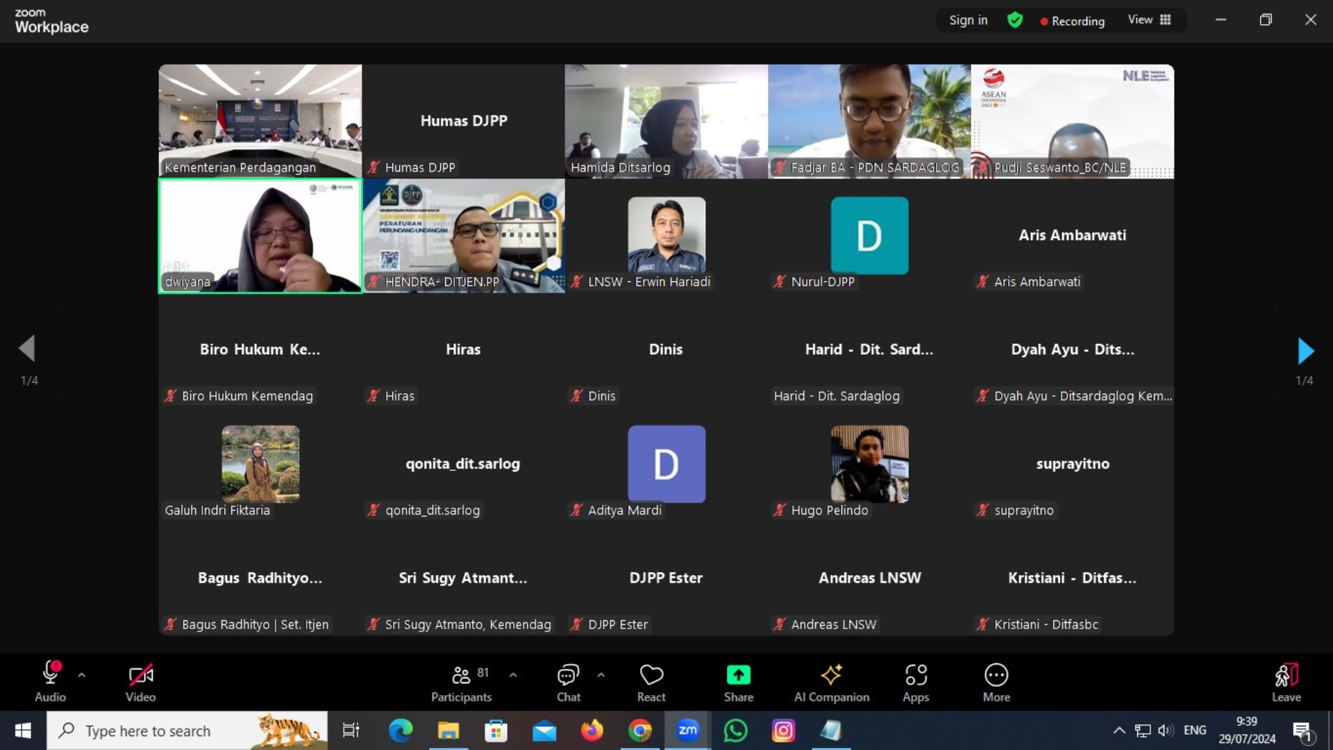This screenshot has height=750, width=1333.
Task: Click the Nurul-DJPP teal avatar
Action: [869, 235]
